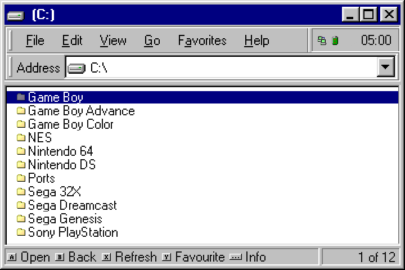Select the Game Boy Color folder name

[70, 124]
